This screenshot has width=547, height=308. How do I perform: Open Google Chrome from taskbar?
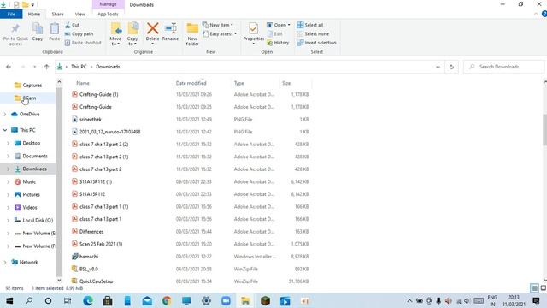tap(167, 300)
